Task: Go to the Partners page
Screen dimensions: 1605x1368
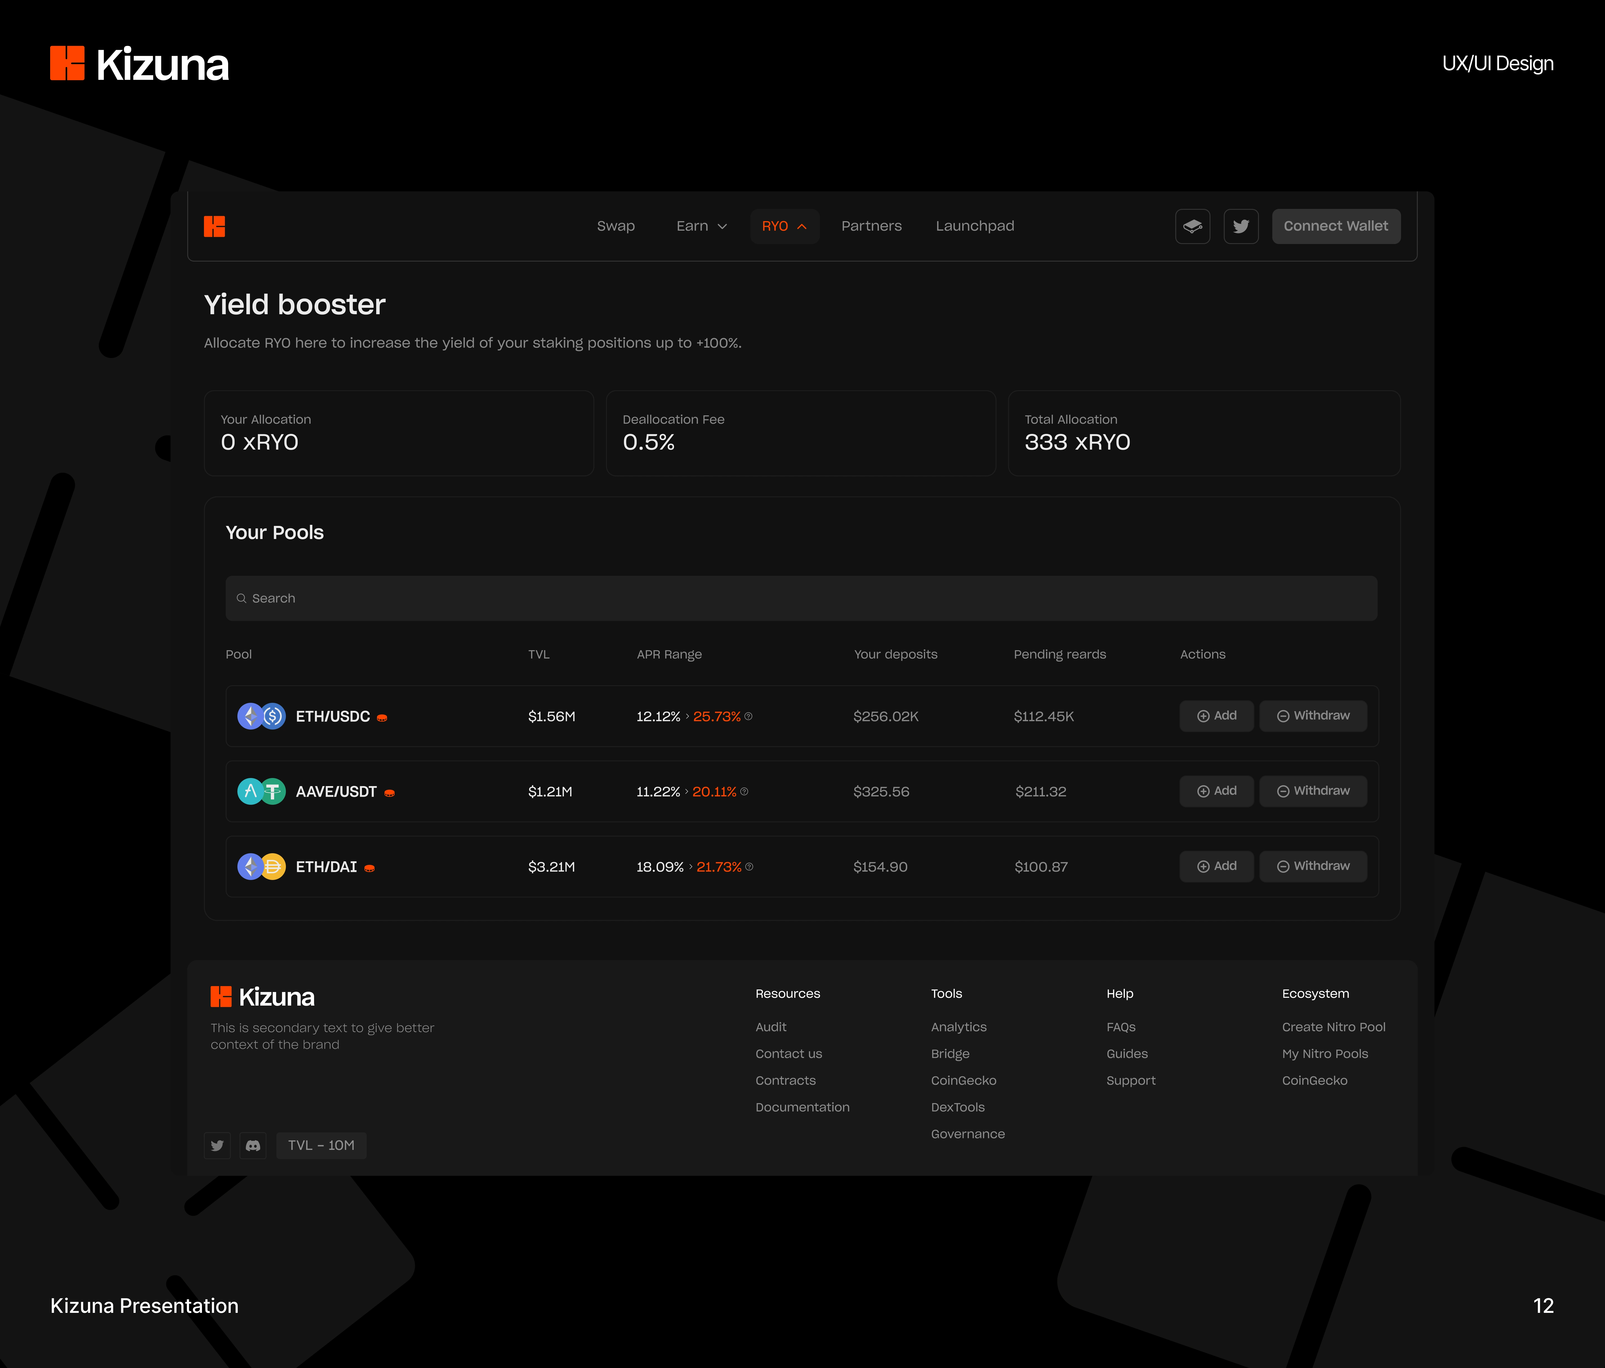Action: [871, 226]
